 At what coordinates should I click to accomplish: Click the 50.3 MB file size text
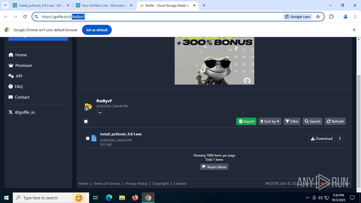(x=106, y=145)
